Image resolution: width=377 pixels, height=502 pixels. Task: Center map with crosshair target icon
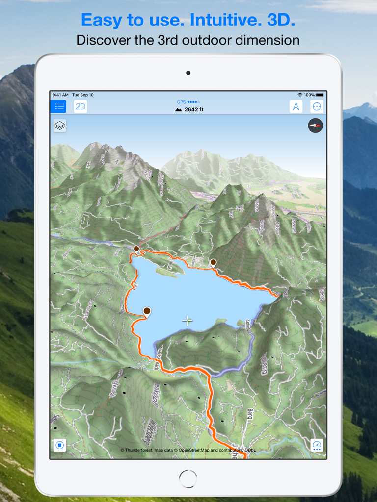317,106
